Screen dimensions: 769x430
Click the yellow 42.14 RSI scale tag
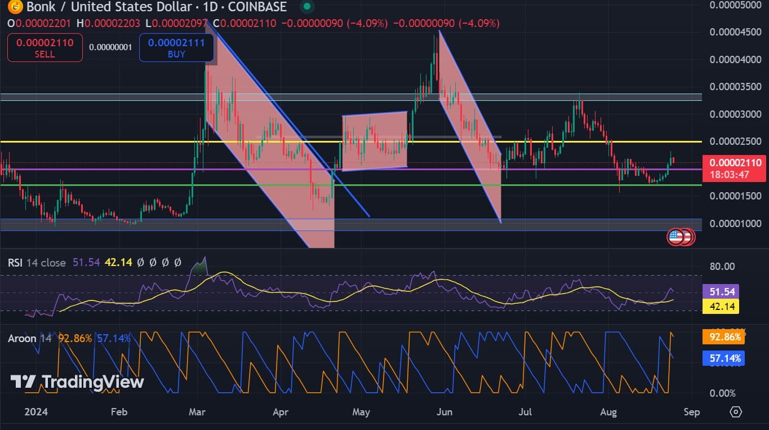coord(720,307)
